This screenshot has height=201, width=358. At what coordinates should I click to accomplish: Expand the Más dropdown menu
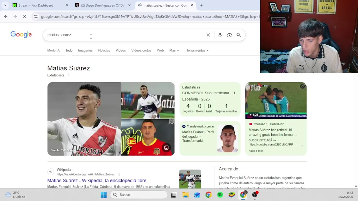point(174,50)
